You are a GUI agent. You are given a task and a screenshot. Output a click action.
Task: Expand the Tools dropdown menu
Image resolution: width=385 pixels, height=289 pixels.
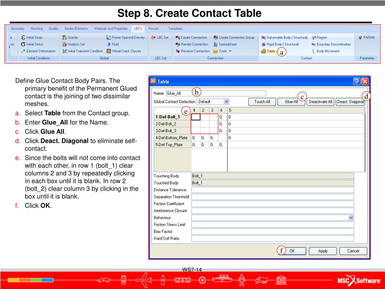[x=230, y=51]
